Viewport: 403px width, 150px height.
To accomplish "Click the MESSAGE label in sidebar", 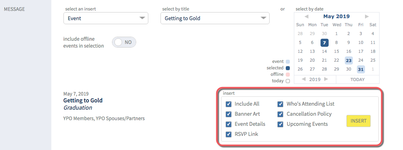I will (x=15, y=9).
